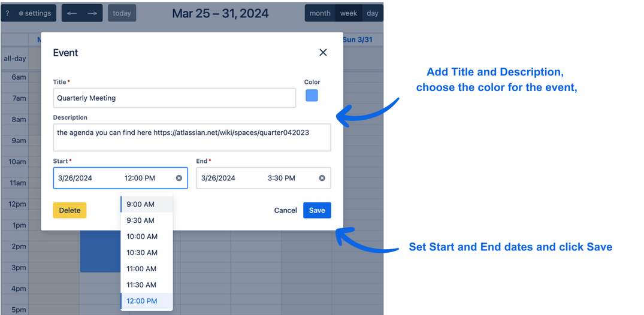
Task: Cancel editing the event
Action: (286, 210)
